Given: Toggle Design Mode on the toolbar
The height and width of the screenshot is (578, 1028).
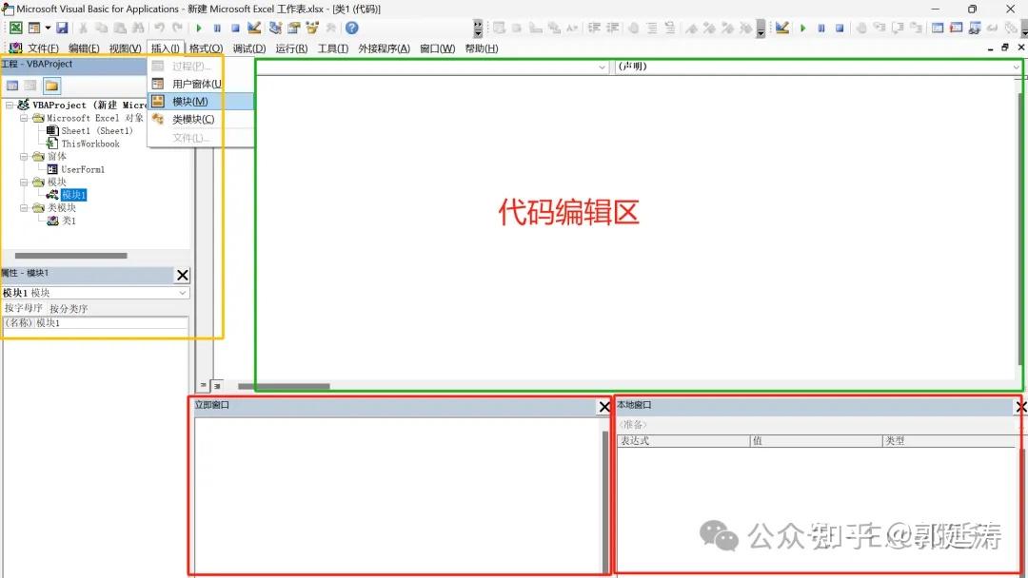Looking at the screenshot, I should 252,29.
